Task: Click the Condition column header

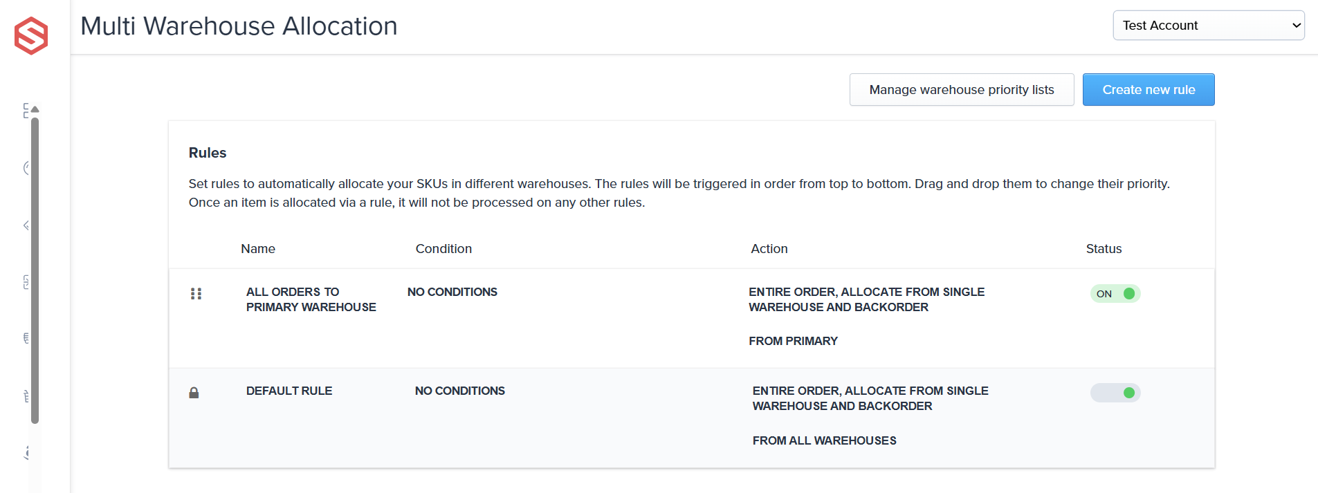Action: (x=443, y=249)
